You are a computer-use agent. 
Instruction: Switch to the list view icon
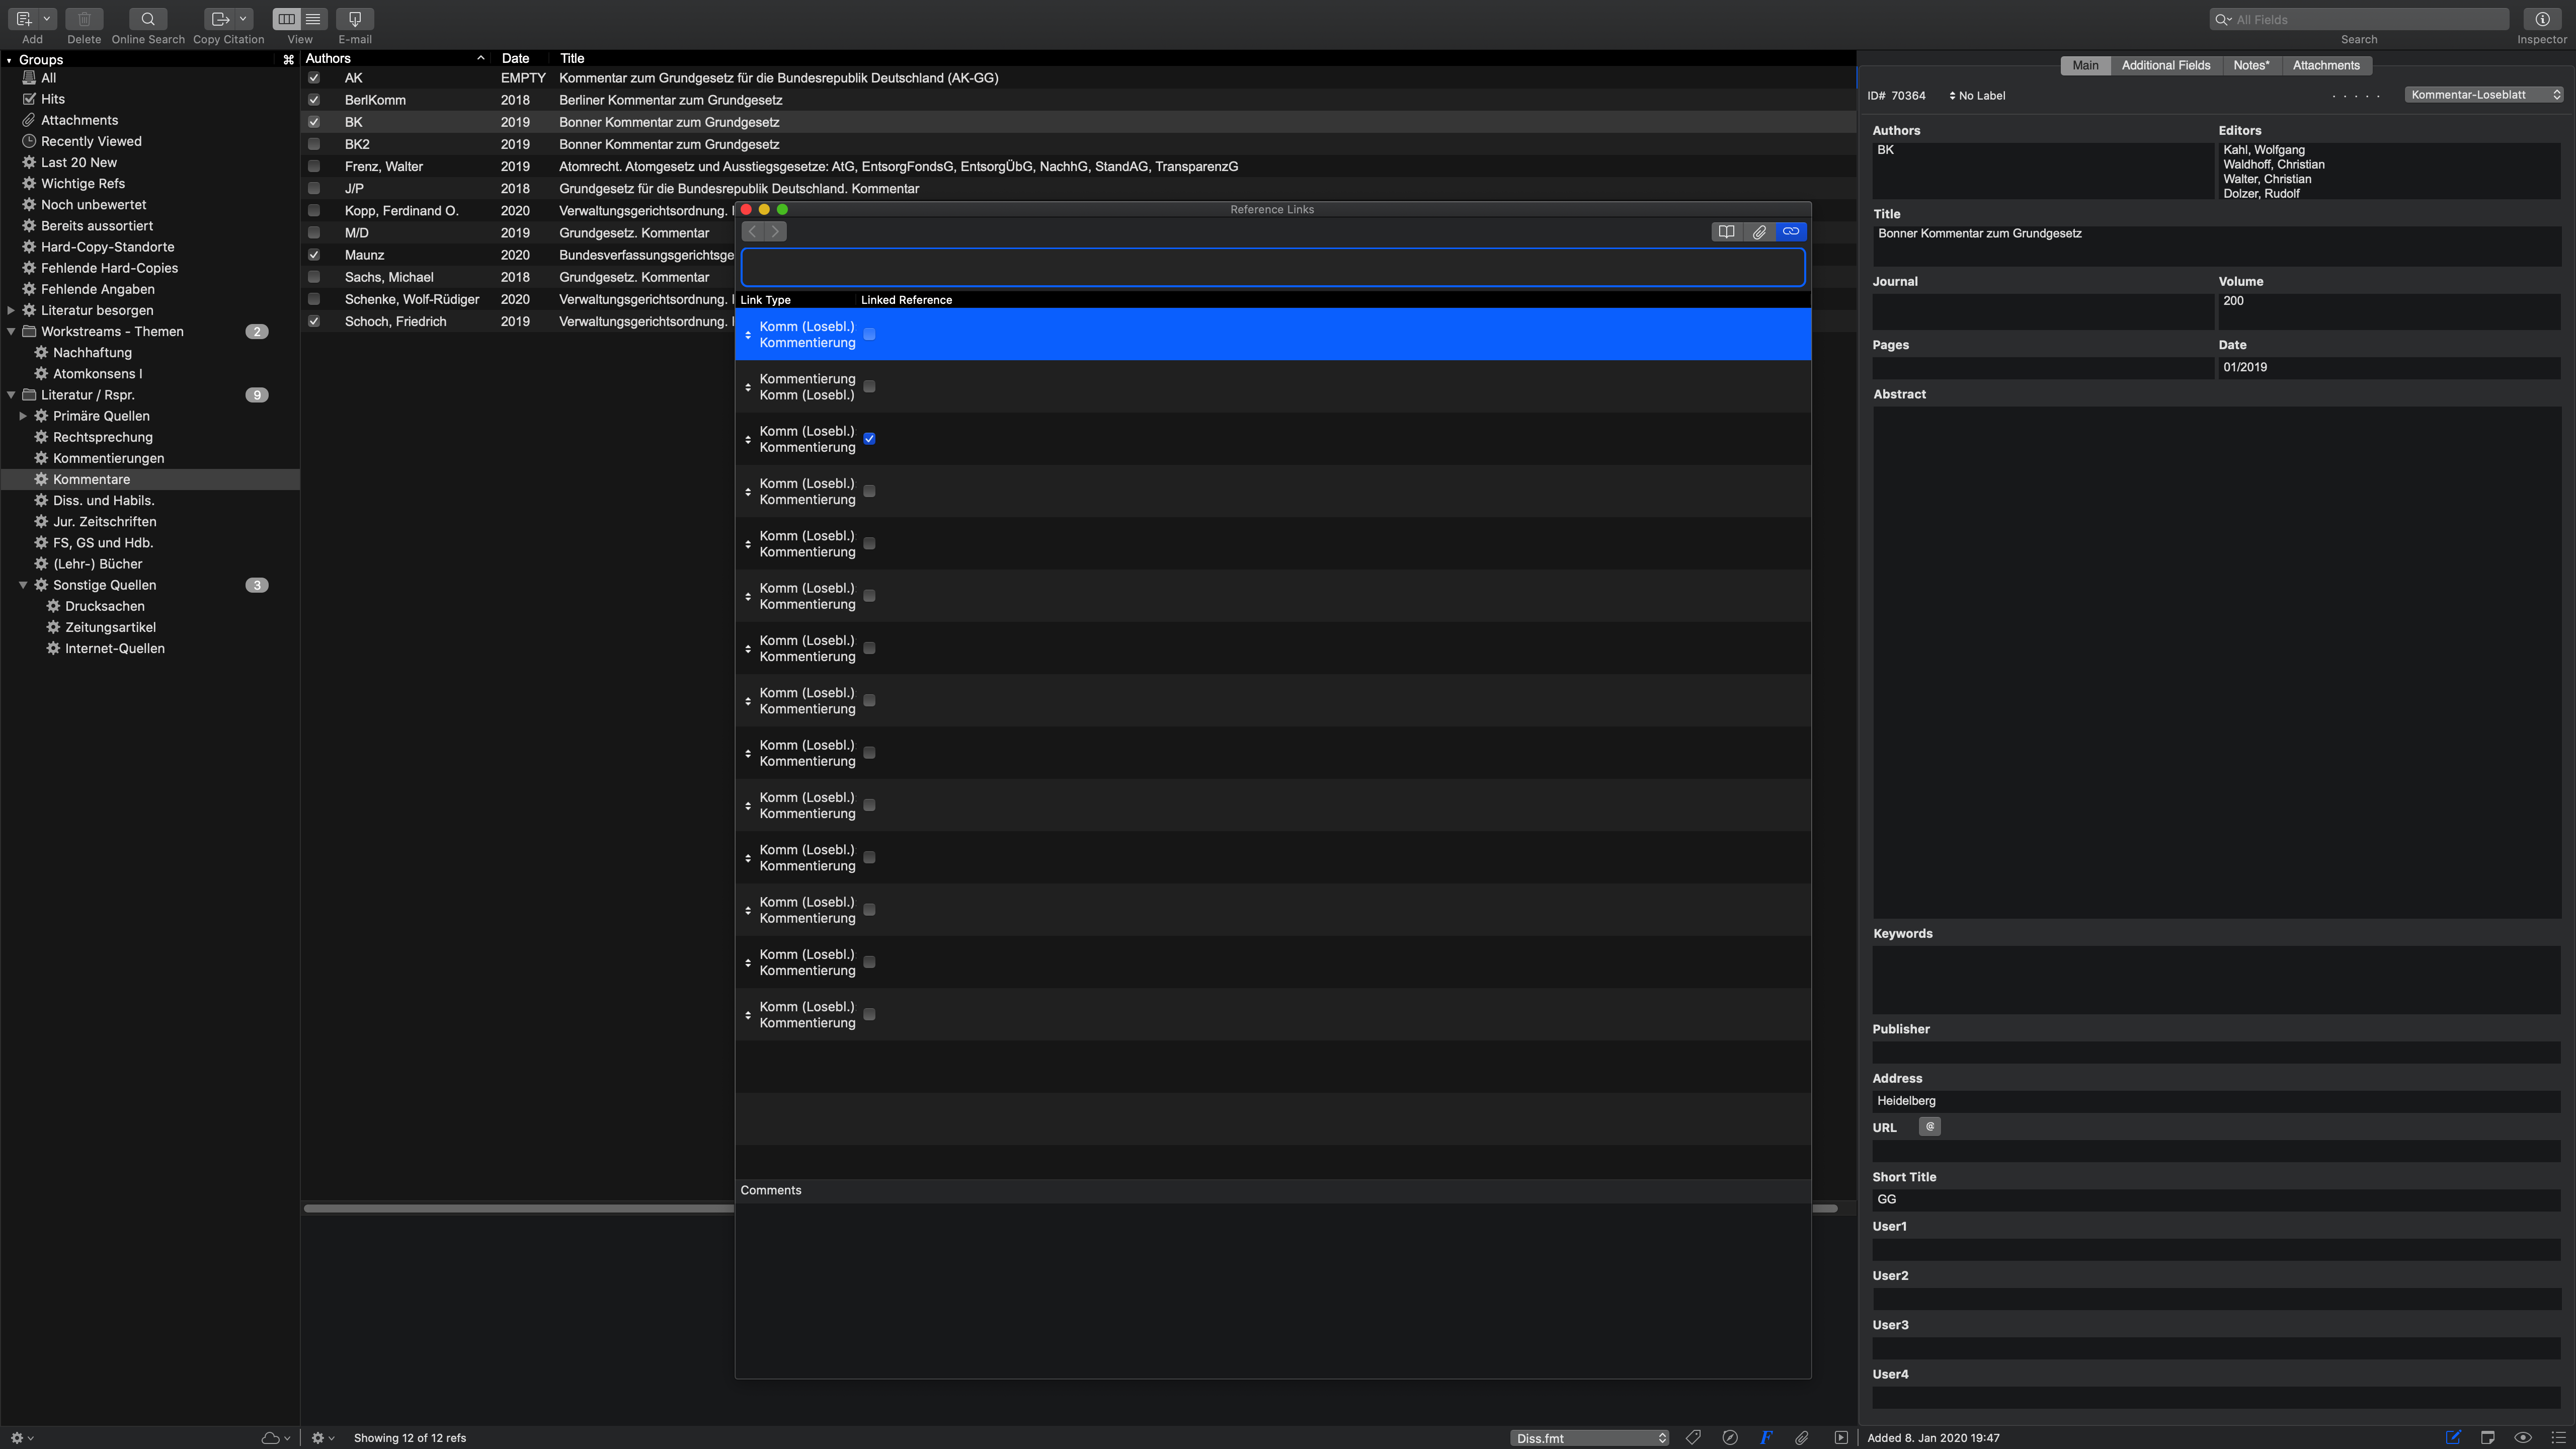pyautogui.click(x=313, y=19)
